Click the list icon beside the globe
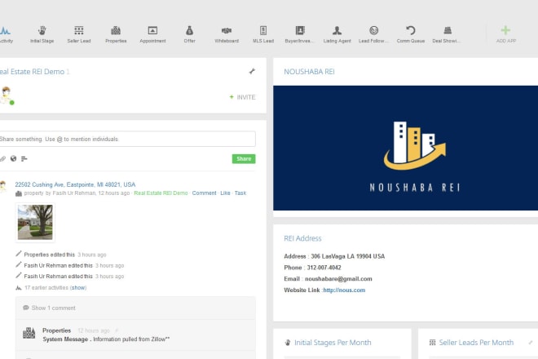Viewport: 538px width, 359px height. click(x=24, y=159)
